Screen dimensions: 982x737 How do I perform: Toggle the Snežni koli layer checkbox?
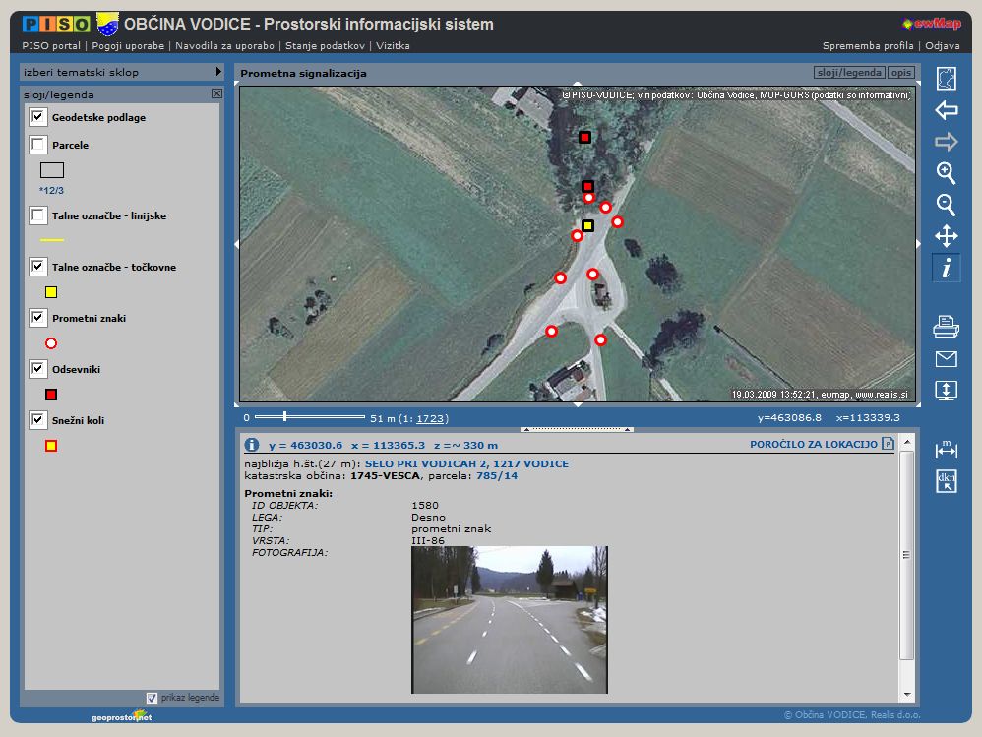38,420
